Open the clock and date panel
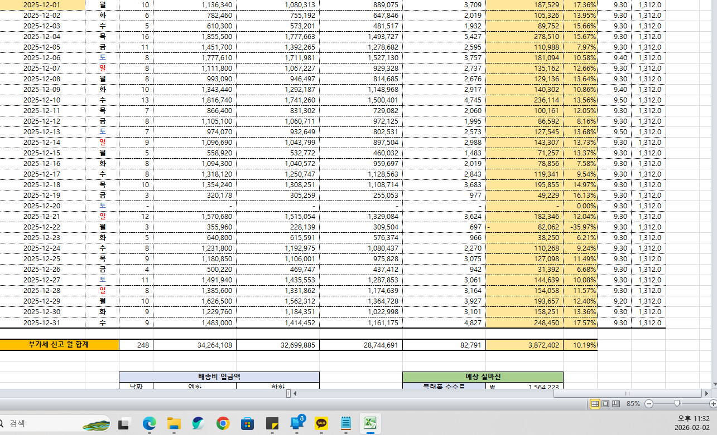Image resolution: width=717 pixels, height=435 pixels. (x=693, y=423)
